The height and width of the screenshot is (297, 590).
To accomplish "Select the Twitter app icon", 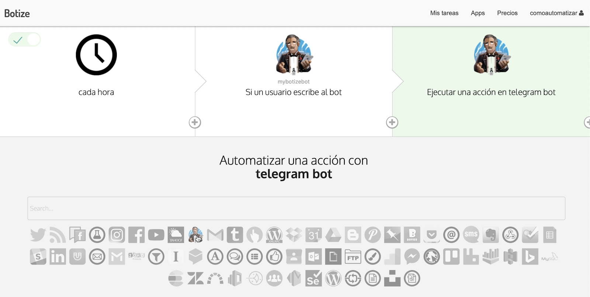I will 38,235.
